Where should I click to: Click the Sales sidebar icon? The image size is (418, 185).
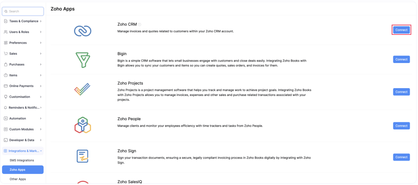point(6,53)
